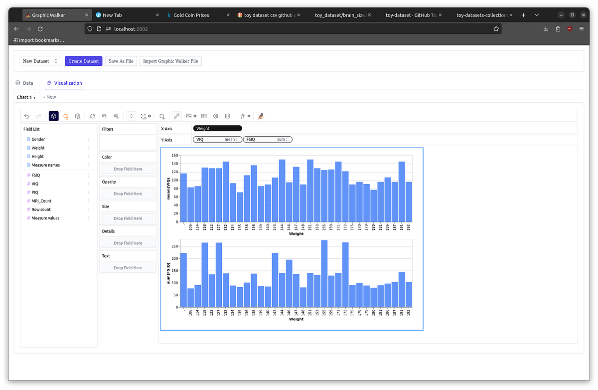598x390 pixels.
Task: Sort chart in descending order
Action: [x=116, y=116]
